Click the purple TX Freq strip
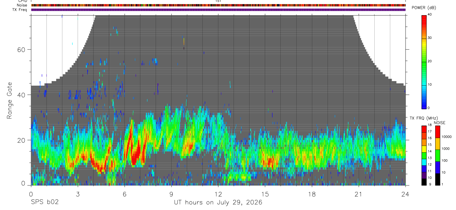 click(218, 10)
